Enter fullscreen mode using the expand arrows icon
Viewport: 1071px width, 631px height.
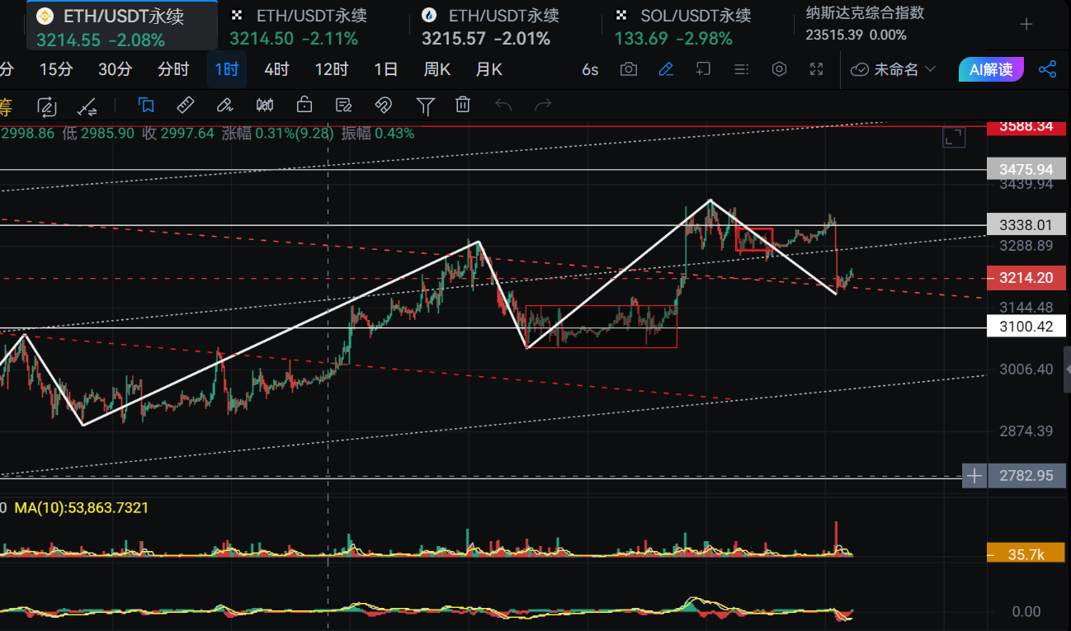[x=816, y=69]
